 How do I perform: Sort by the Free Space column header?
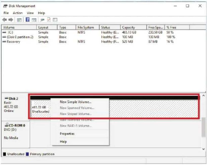[x=156, y=27]
